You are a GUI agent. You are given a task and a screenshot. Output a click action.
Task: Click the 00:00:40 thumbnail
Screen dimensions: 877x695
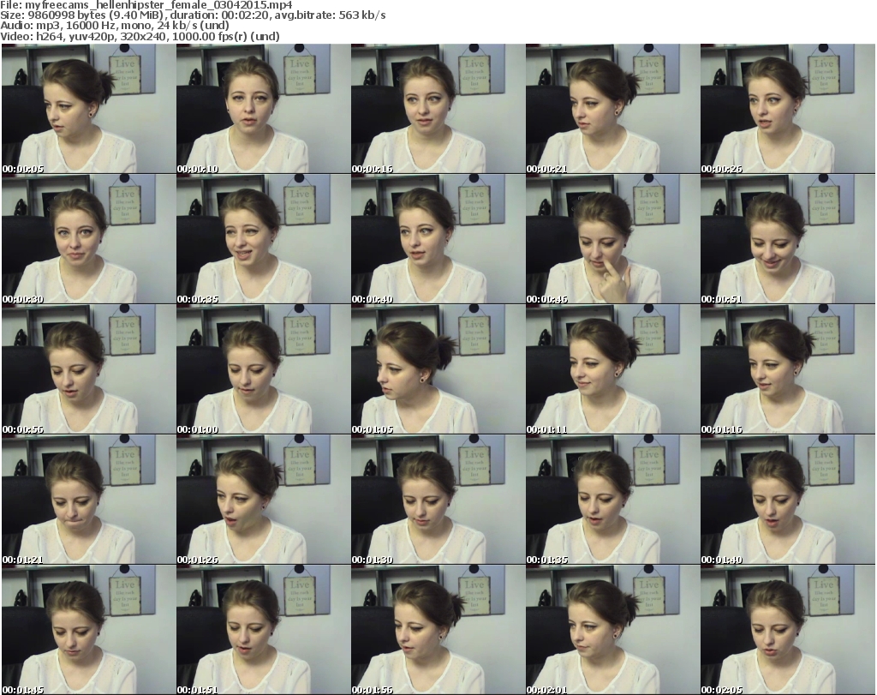point(438,239)
